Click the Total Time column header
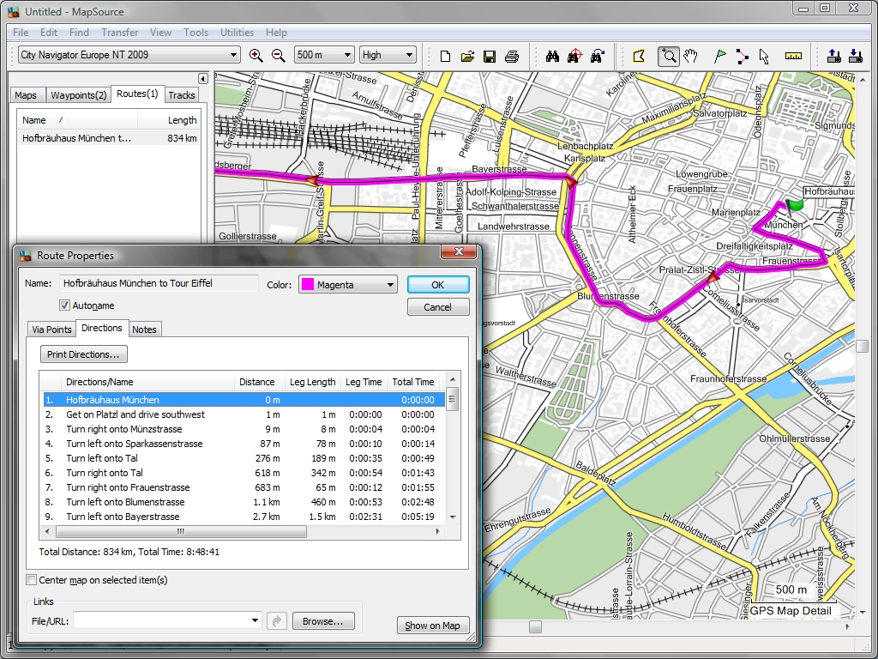 tap(413, 382)
